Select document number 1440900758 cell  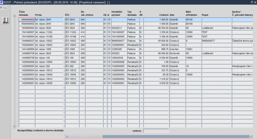(27, 53)
